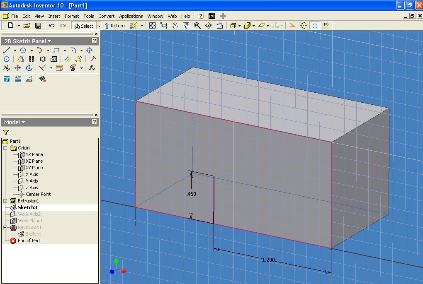Click the Point, Hole Center tool
This screenshot has height=284, width=423.
coord(89,51)
